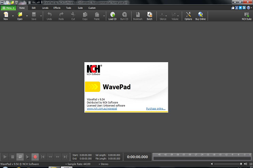Click the 0:00:00.000 time display
This screenshot has width=253, height=168.
click(x=138, y=157)
